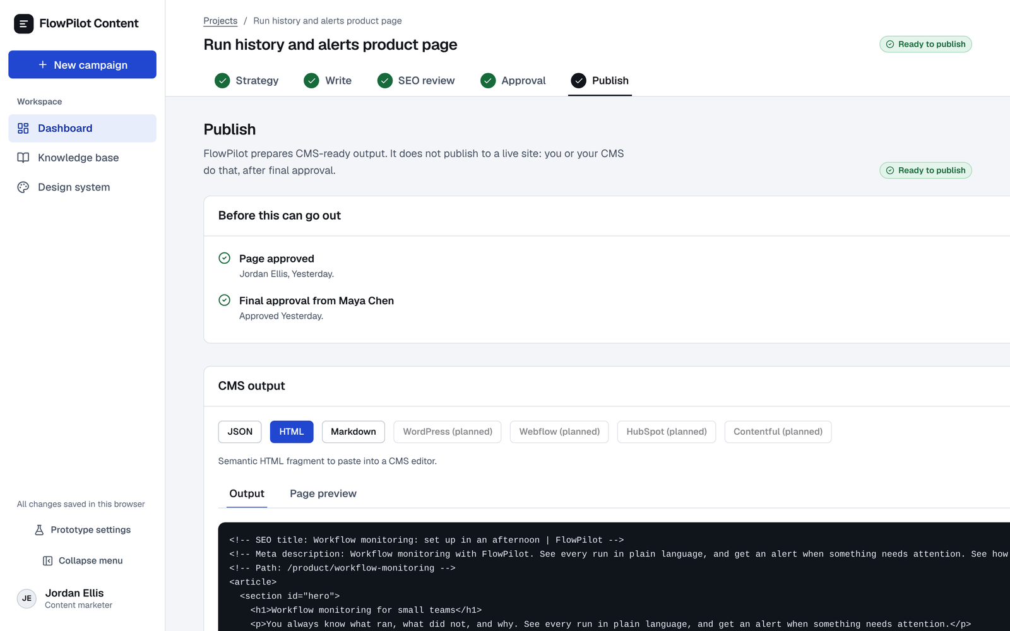Screen dimensions: 1010x631
Task: Go to the Approval step
Action: point(513,81)
